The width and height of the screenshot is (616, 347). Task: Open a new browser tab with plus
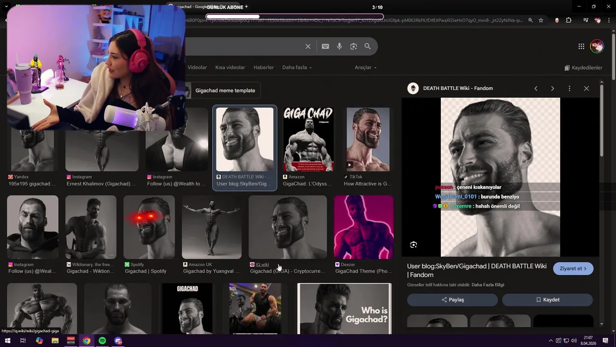tap(246, 7)
